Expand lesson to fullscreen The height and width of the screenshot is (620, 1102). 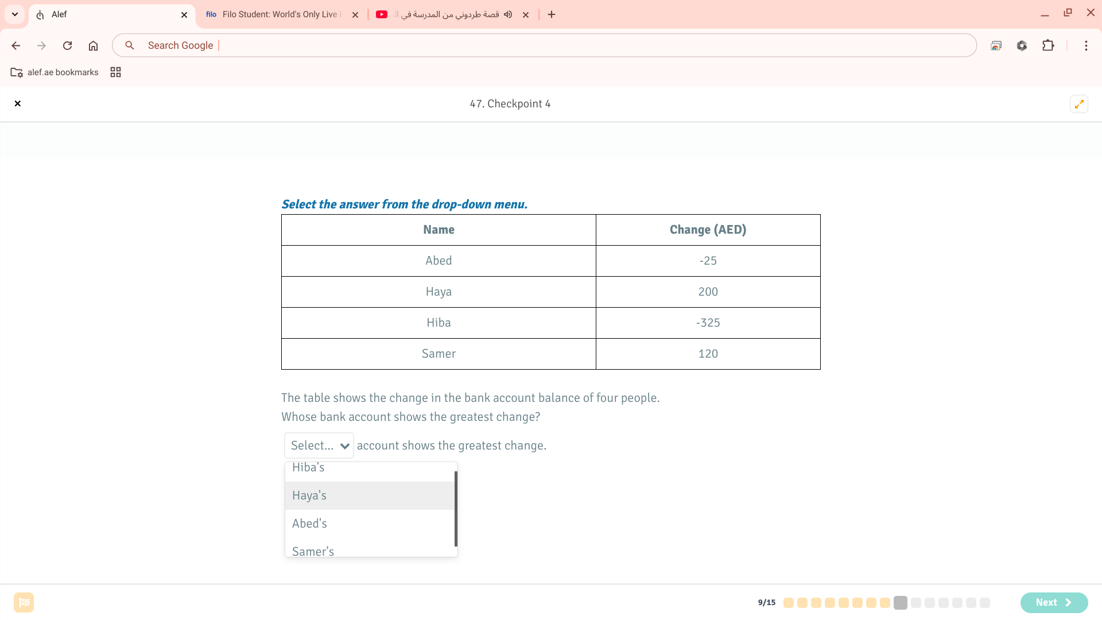(x=1079, y=104)
